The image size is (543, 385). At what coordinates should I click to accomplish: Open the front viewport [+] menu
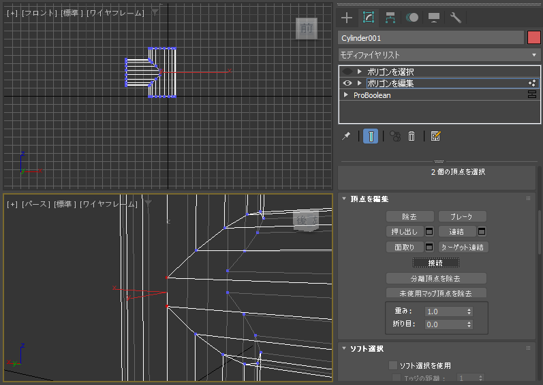tap(12, 13)
